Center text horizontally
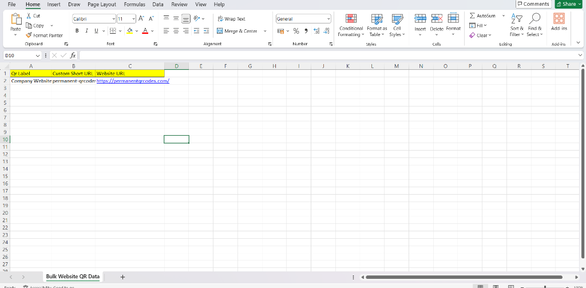Viewport: 586px width, 288px height. (x=176, y=31)
